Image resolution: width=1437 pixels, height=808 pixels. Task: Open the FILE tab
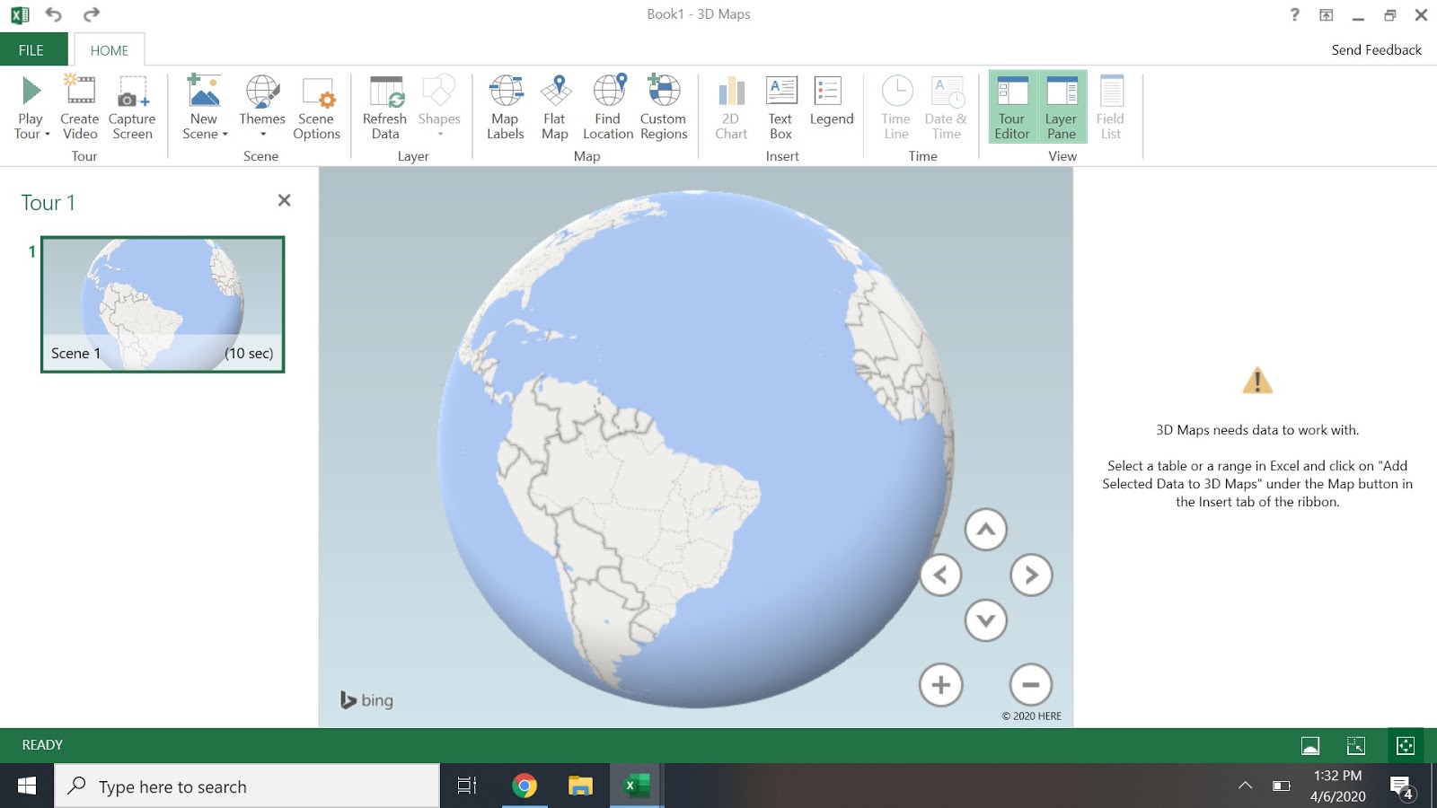point(31,50)
